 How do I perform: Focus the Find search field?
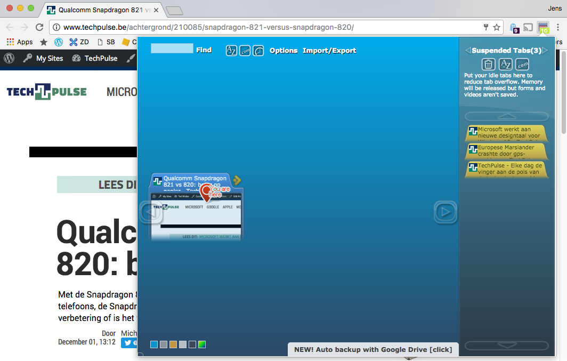[172, 49]
